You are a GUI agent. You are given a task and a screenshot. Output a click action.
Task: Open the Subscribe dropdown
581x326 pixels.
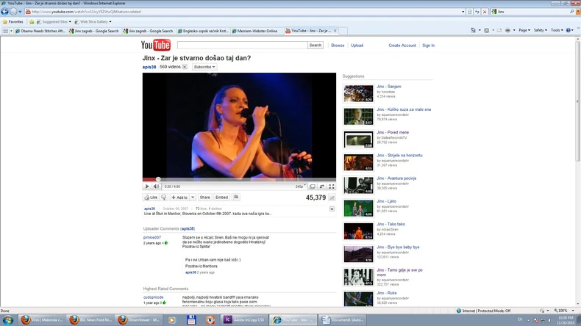pos(204,67)
